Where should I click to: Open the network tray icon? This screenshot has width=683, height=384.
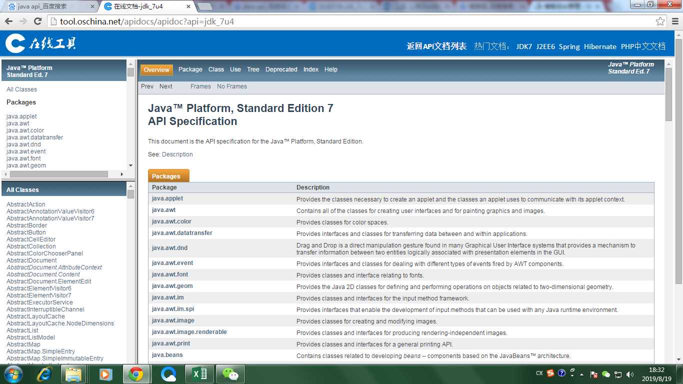tap(618, 374)
